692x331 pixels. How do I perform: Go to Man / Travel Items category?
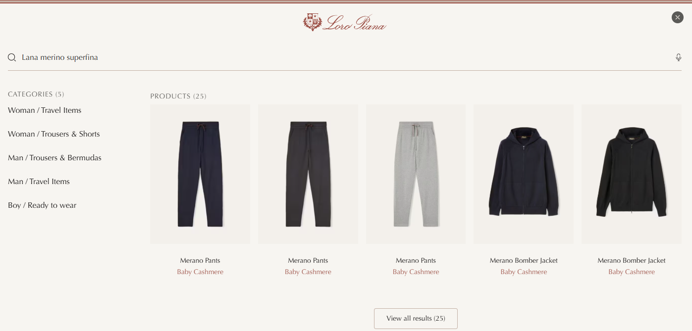[x=39, y=182]
